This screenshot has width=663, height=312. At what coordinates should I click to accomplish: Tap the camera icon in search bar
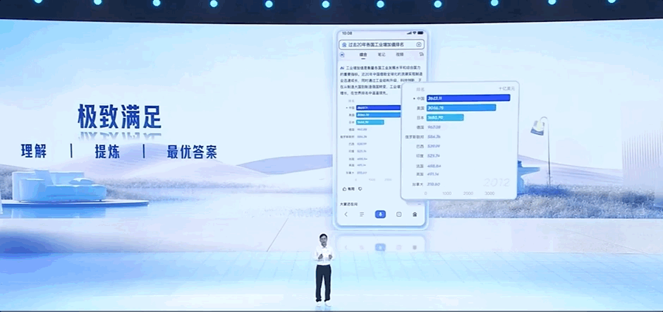point(419,44)
